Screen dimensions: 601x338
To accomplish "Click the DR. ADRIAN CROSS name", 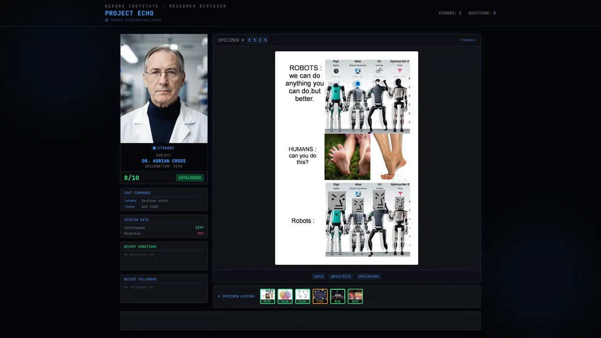I will coord(164,161).
